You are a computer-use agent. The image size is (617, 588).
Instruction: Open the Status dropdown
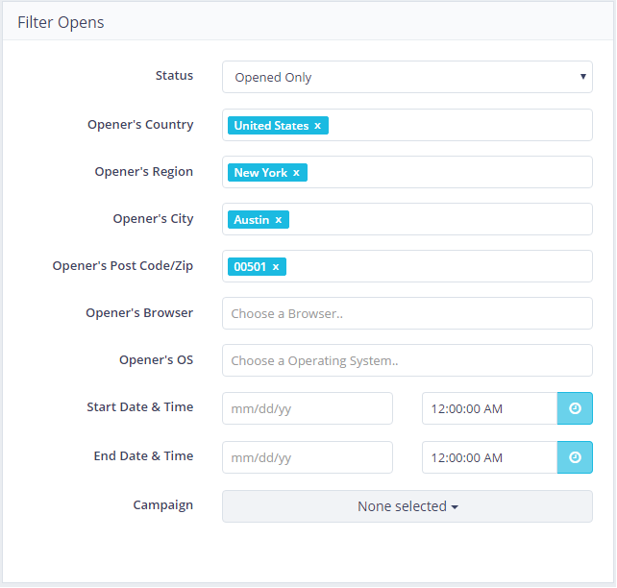pyautogui.click(x=407, y=78)
